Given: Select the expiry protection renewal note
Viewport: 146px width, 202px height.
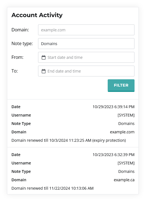Looking at the screenshot, I should (69, 140).
